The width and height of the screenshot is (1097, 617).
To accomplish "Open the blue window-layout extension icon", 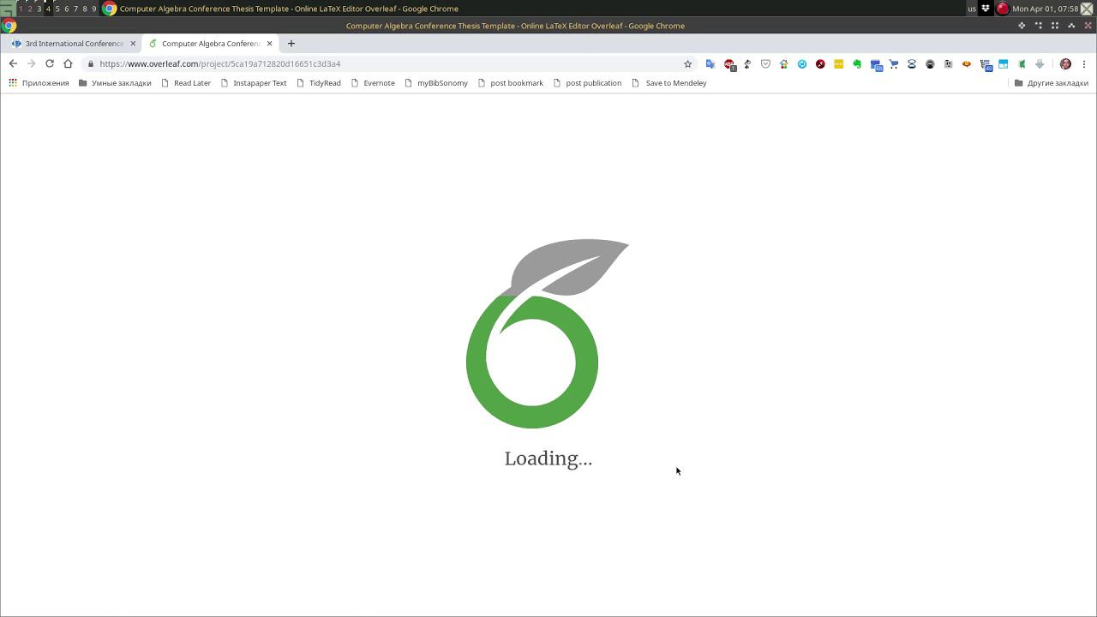I will pyautogui.click(x=1004, y=63).
